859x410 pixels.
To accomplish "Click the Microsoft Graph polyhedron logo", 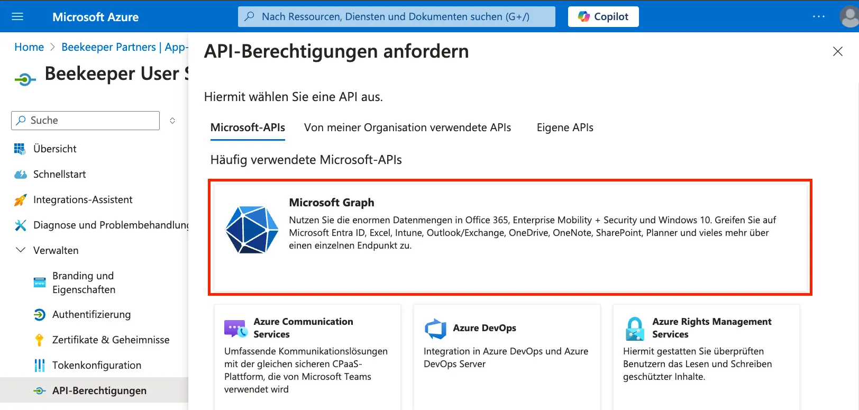I will click(252, 230).
